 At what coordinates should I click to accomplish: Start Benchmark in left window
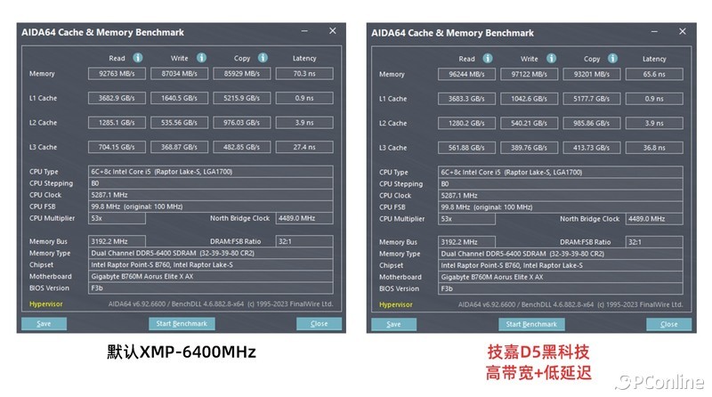click(182, 323)
